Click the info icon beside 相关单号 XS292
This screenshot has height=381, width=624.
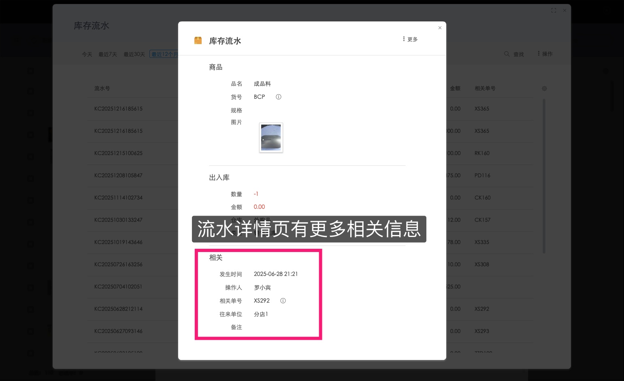pos(283,301)
